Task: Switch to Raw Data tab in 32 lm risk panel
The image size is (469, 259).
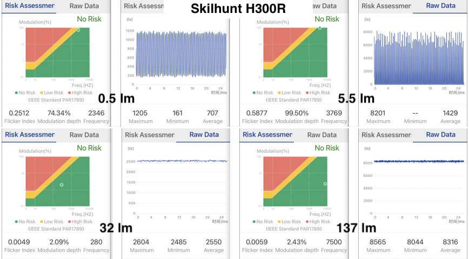Action: 84,135
